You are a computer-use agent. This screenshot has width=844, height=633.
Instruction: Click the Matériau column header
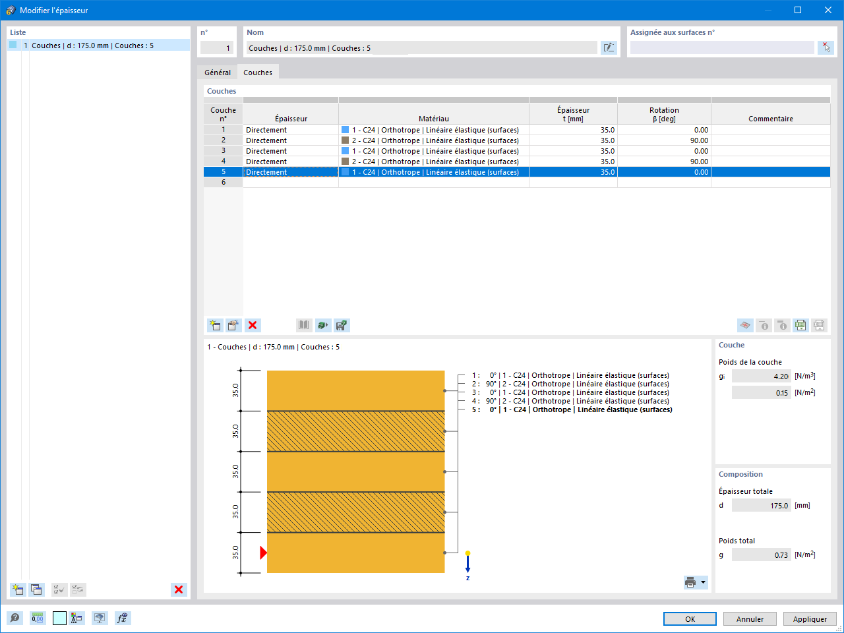click(x=434, y=113)
